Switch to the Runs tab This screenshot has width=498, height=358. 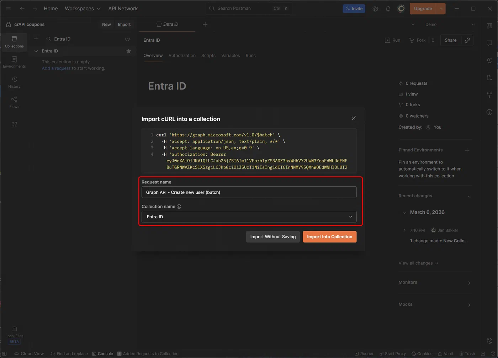point(250,56)
